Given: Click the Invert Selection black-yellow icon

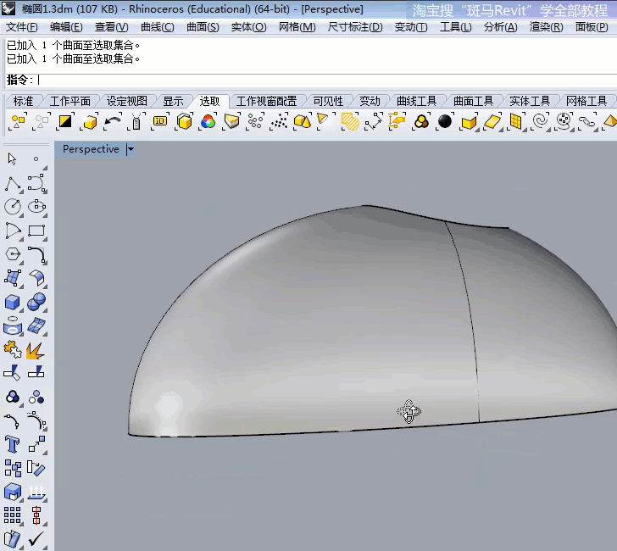Looking at the screenshot, I should pyautogui.click(x=65, y=121).
